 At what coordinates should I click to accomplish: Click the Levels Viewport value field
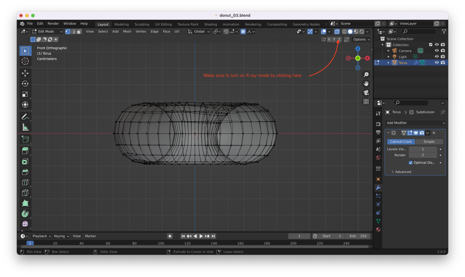pyautogui.click(x=422, y=149)
